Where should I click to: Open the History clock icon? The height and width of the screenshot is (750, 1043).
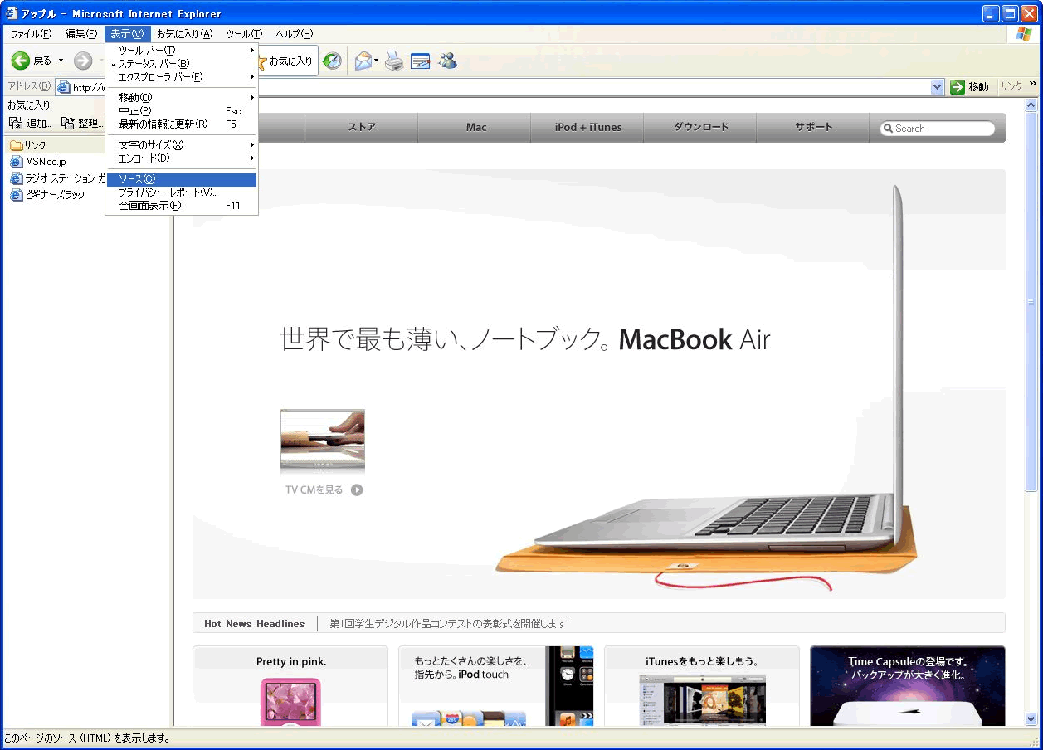[332, 61]
